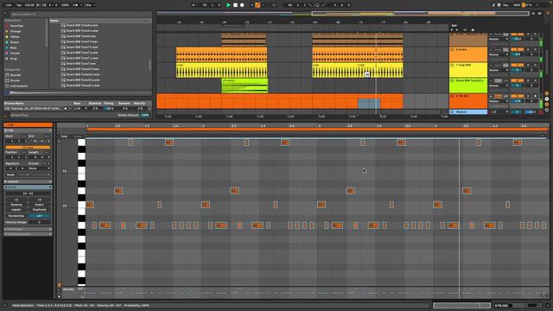
Task: Open the Groove None dropdown in the clip inspector
Action: pyautogui.click(x=39, y=168)
